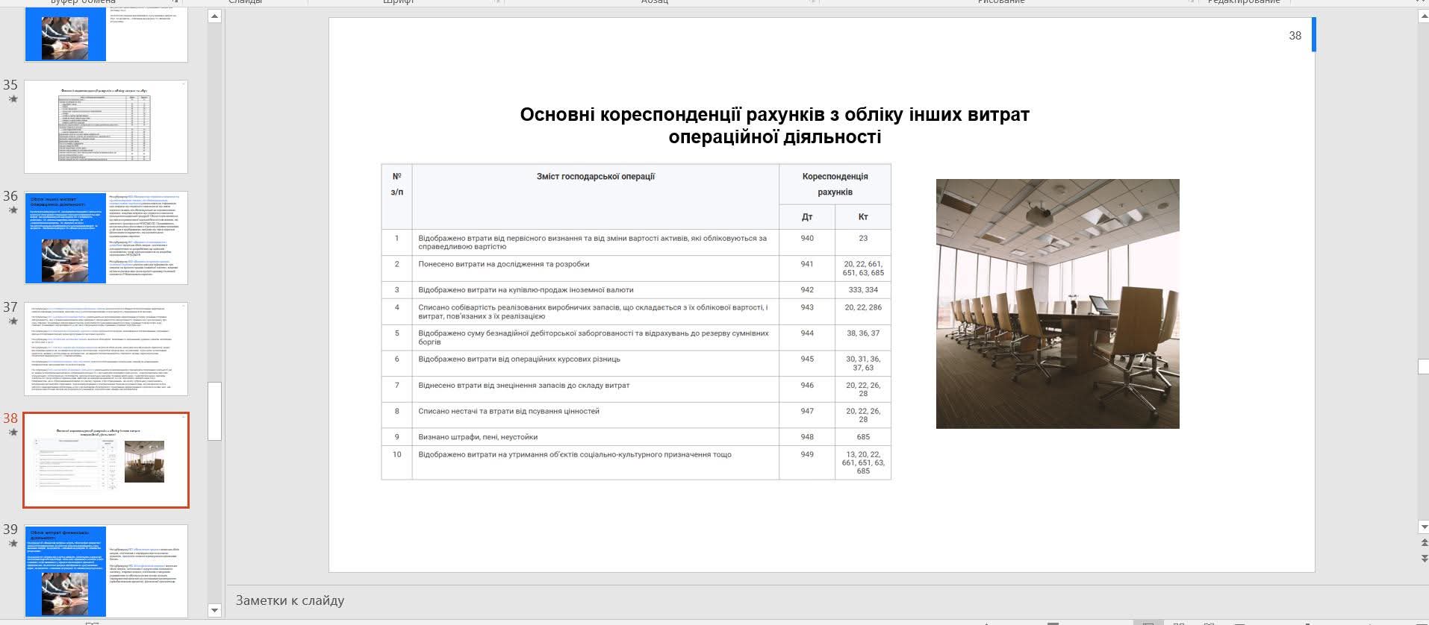Image resolution: width=1429 pixels, height=625 pixels.
Task: Select the conference room picture on slide
Action: [1057, 304]
